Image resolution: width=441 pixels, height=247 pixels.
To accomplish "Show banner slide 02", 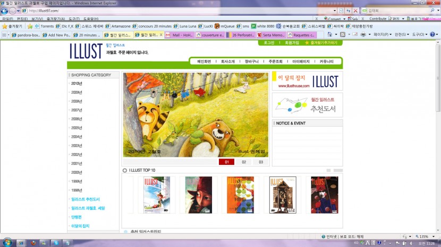I will pos(244,162).
